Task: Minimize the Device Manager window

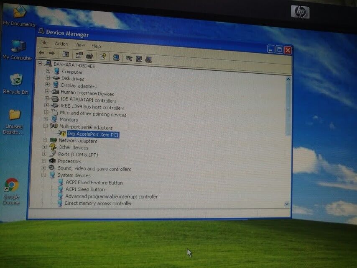Action: coord(271,49)
